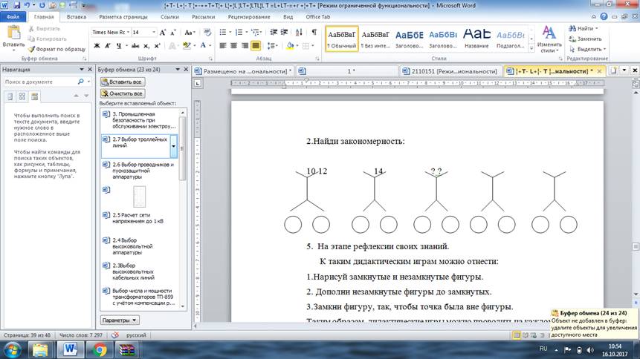Click the Поиск в документе search field
Image resolution: width=640 pixels, height=359 pixels.
(x=39, y=82)
